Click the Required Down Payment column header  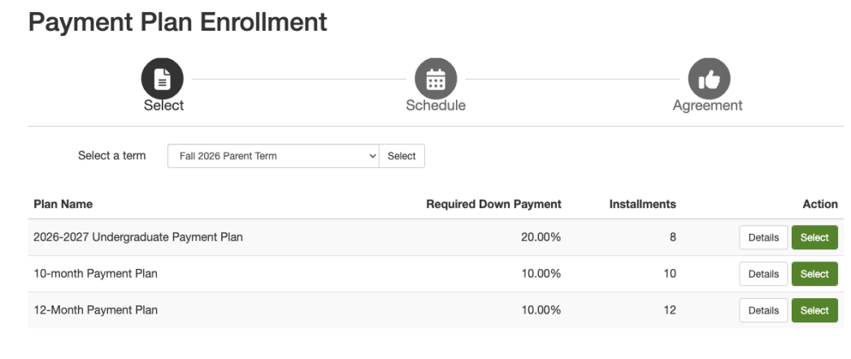[x=493, y=204]
